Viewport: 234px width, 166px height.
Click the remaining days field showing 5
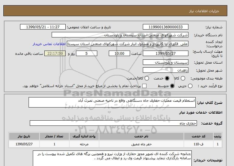(x=87, y=53)
